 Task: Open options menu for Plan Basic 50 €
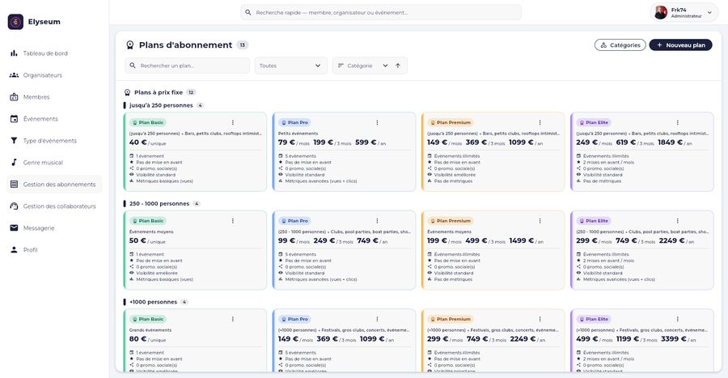[x=233, y=221]
